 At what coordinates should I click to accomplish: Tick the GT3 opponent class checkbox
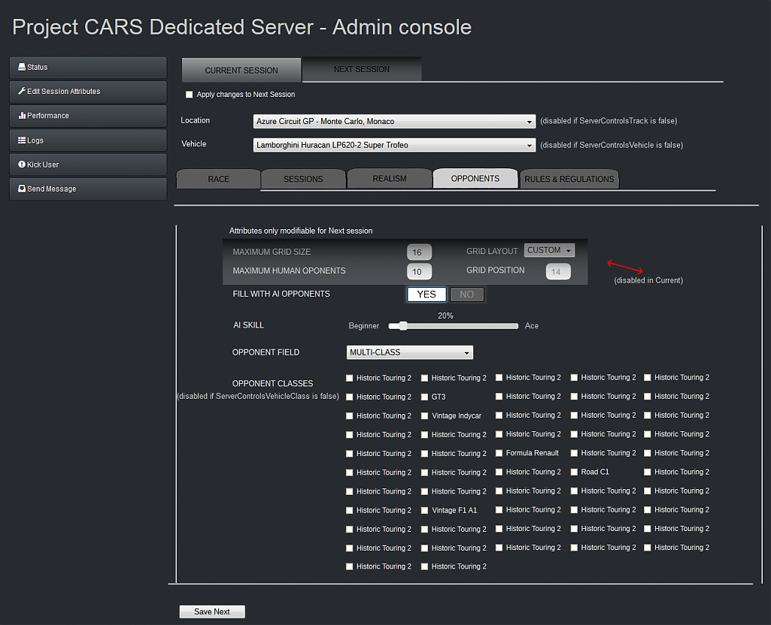[425, 397]
